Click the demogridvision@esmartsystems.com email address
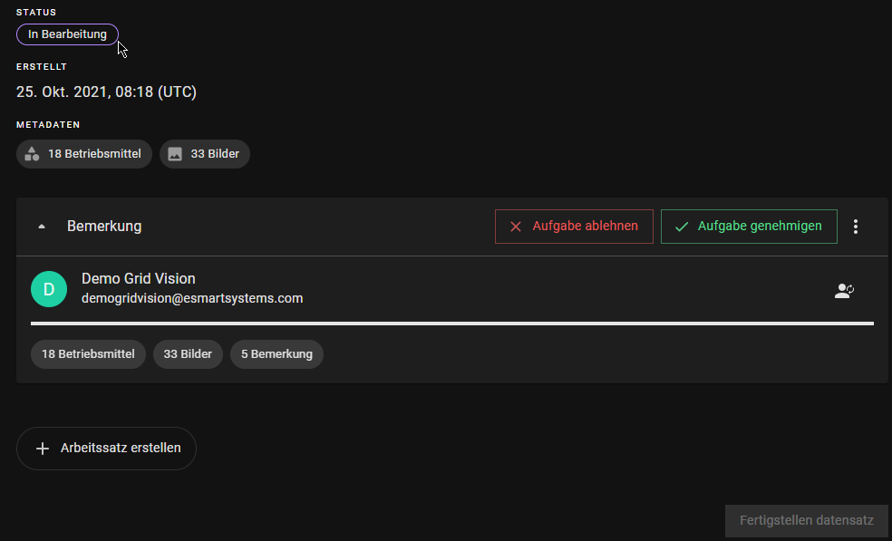Screen dimensions: 892x541 click(x=192, y=298)
